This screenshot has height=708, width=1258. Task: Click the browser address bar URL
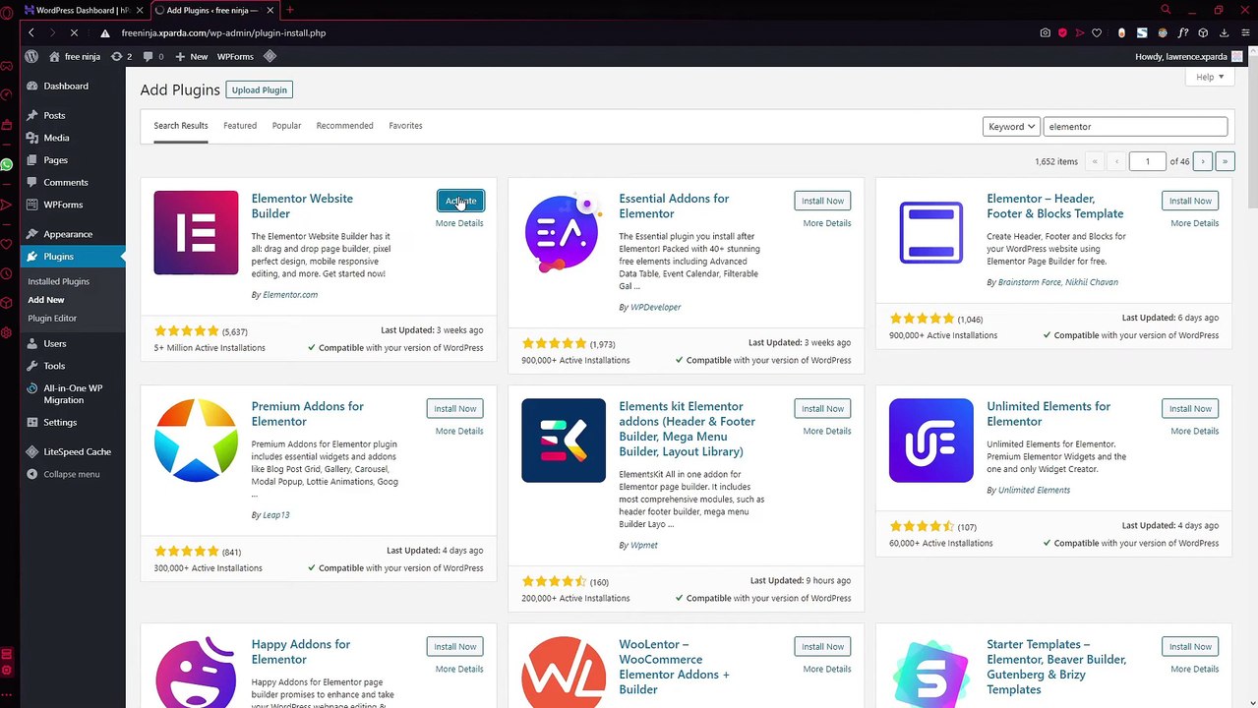tap(223, 32)
